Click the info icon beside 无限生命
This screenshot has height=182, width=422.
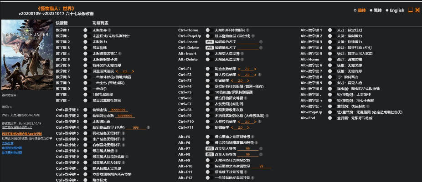pyautogui.click(x=109, y=30)
